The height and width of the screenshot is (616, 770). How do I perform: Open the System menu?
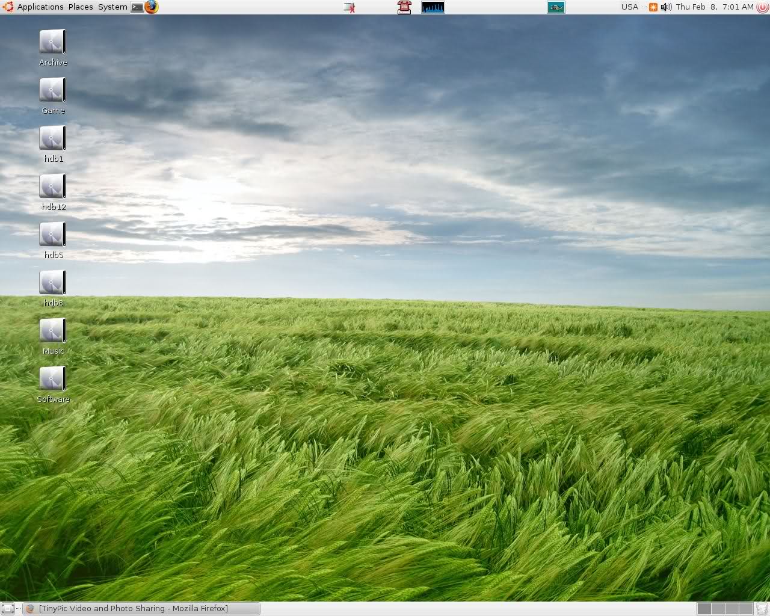[x=112, y=7]
